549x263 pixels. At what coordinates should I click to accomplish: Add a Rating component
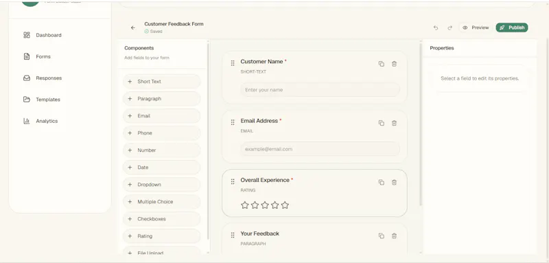click(x=162, y=236)
